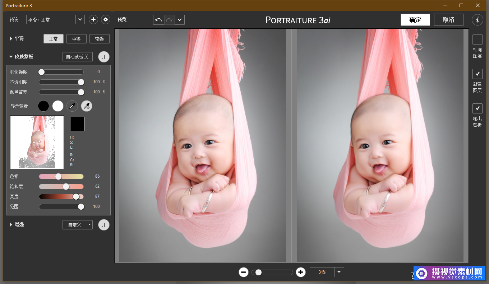Click the skin mask preview thumbnail
This screenshot has width=489, height=284.
pyautogui.click(x=37, y=142)
